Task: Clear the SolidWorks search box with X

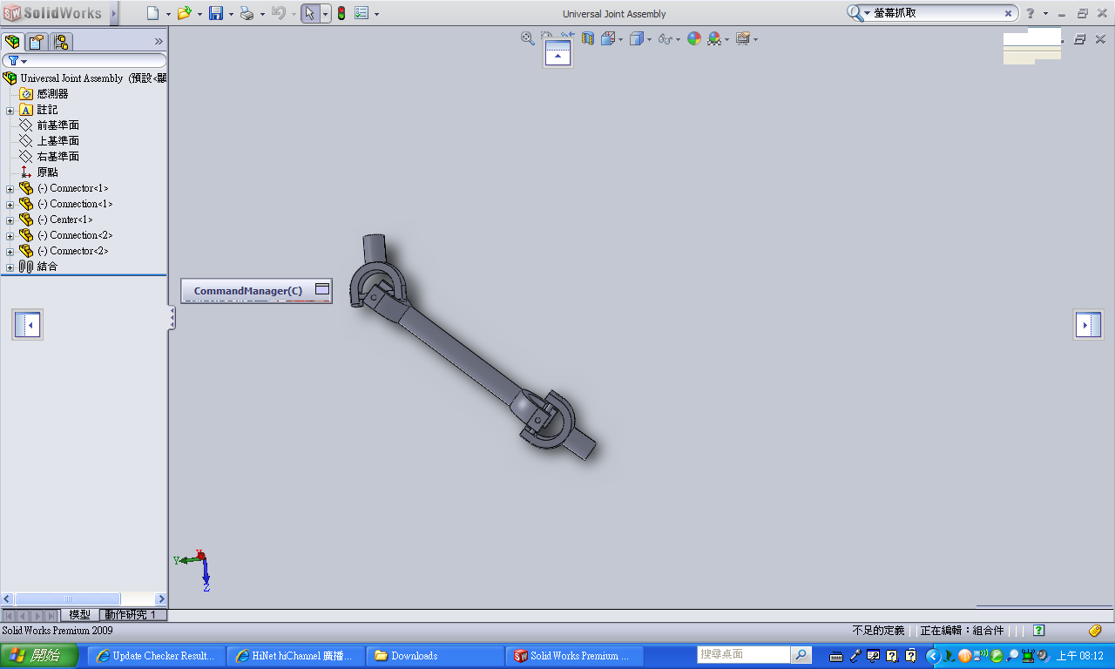Action: tap(1009, 13)
